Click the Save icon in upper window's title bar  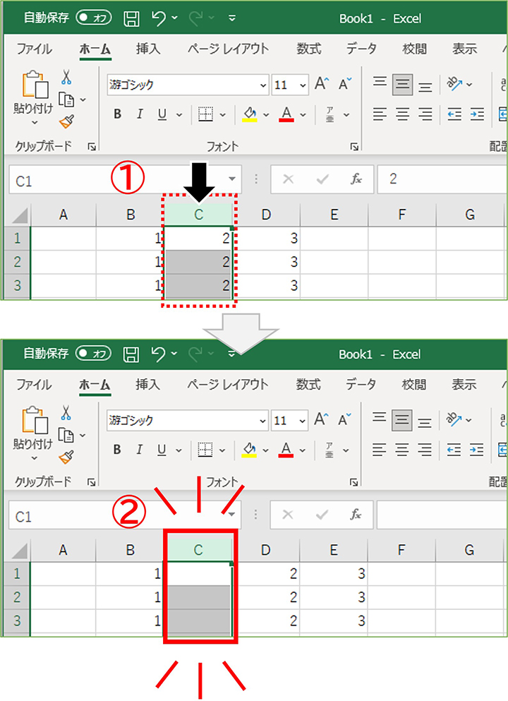(131, 18)
